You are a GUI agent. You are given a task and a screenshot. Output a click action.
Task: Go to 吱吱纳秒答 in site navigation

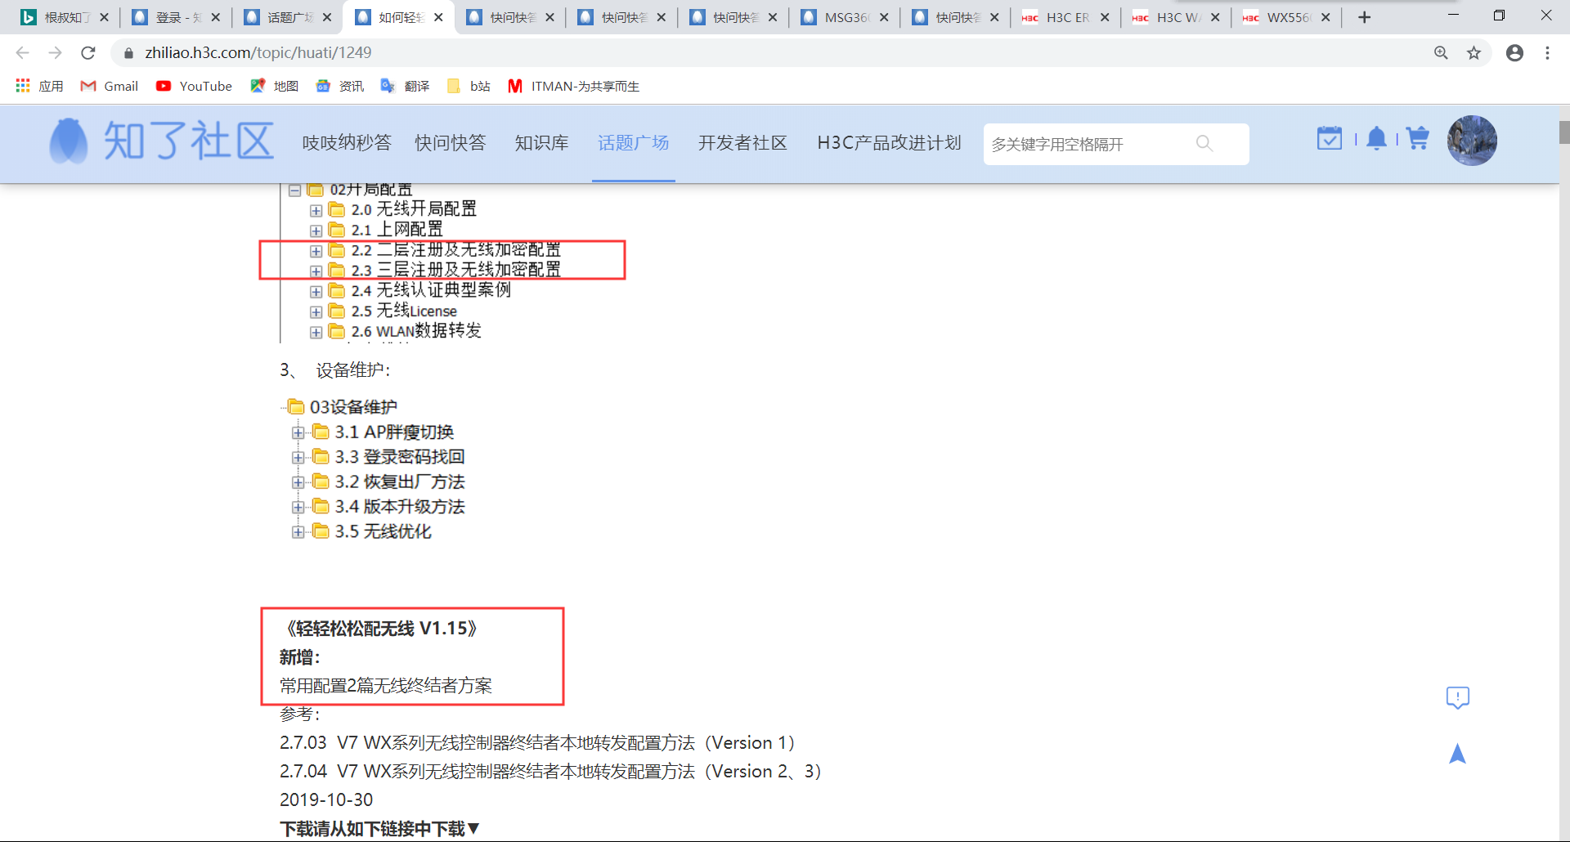pos(347,143)
